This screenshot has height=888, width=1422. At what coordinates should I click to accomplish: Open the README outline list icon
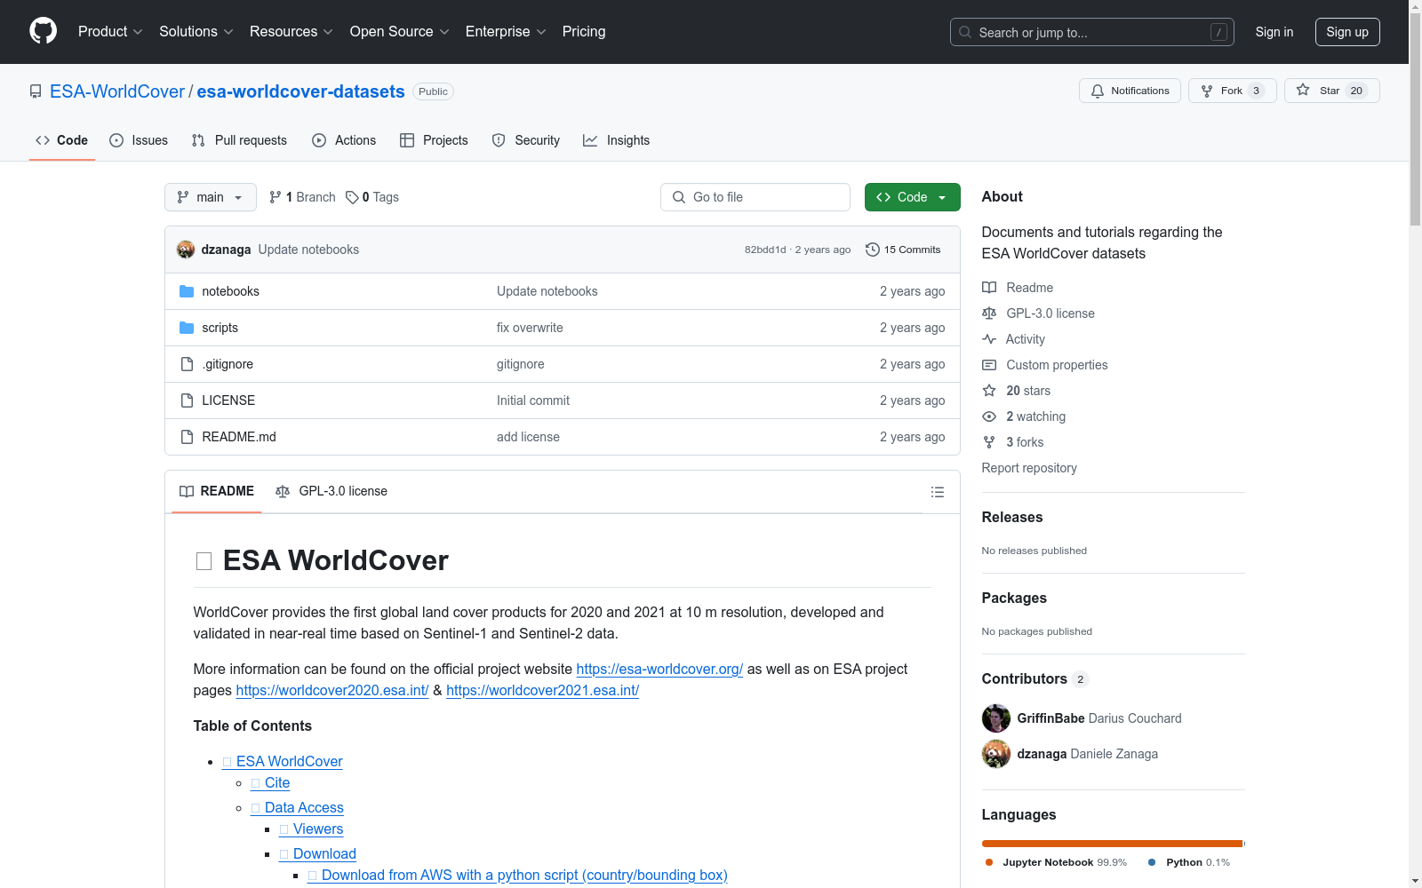(x=937, y=491)
